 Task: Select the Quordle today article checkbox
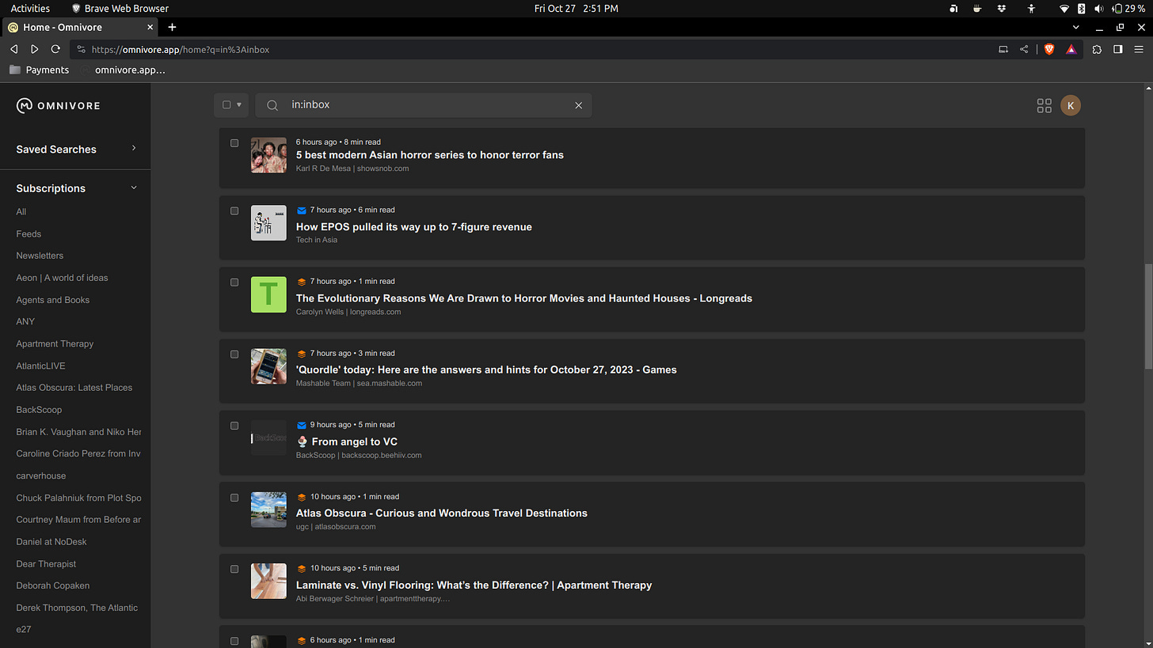[234, 354]
